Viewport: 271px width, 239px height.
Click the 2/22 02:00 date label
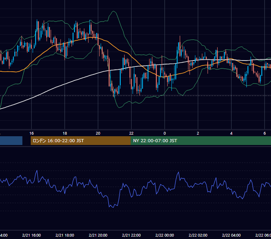198,235
